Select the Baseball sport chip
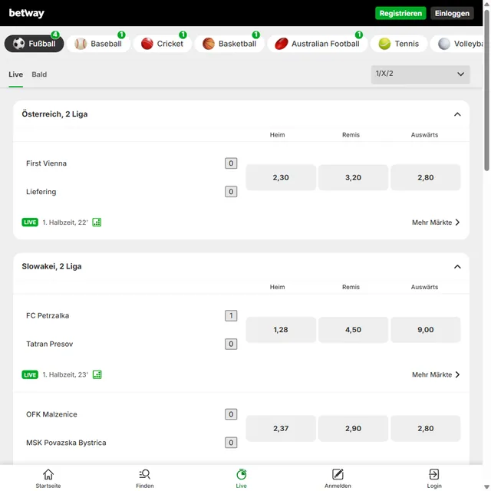The width and height of the screenshot is (491, 491). click(98, 44)
